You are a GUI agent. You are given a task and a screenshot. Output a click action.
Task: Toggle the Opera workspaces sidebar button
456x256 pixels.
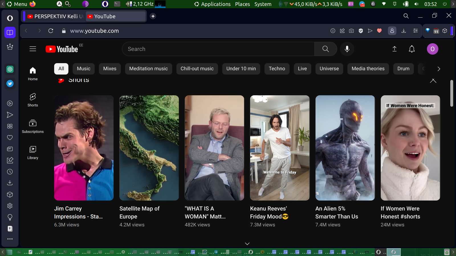tap(10, 32)
